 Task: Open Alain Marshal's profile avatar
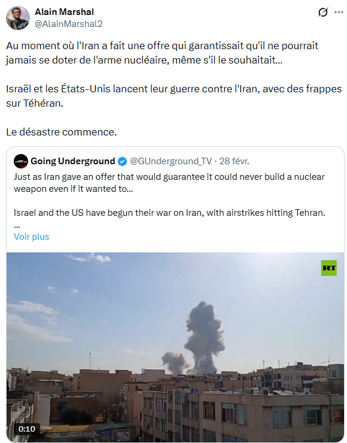click(18, 18)
